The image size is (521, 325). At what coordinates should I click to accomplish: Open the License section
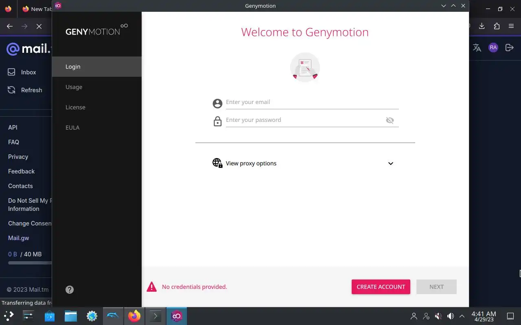pos(97,107)
